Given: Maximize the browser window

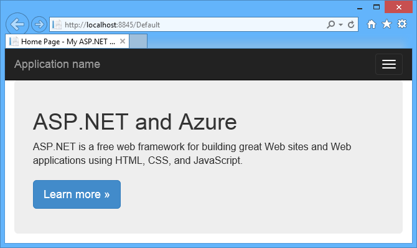Looking at the screenshot, I should pyautogui.click(x=377, y=7).
